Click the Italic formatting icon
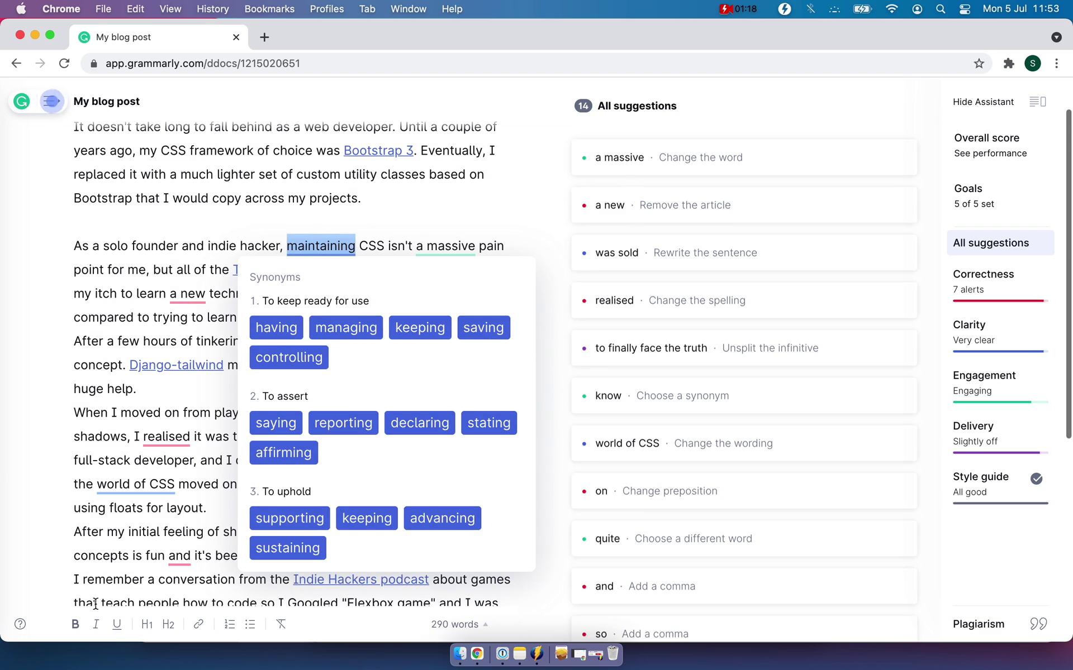Screen dimensions: 1073x670 pyautogui.click(x=95, y=624)
